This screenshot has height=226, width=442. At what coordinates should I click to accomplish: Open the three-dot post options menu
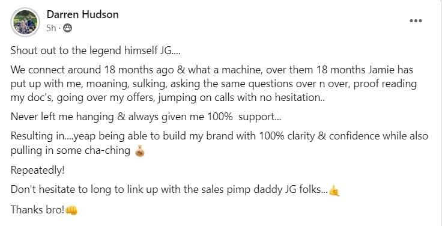tap(416, 21)
